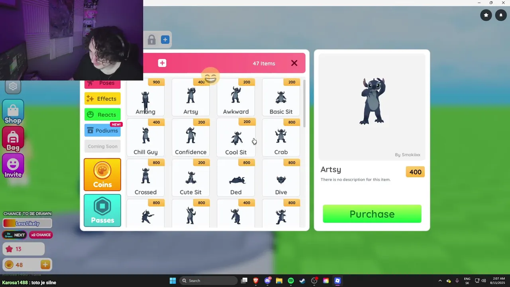Select the Awkward pose item

point(236,98)
